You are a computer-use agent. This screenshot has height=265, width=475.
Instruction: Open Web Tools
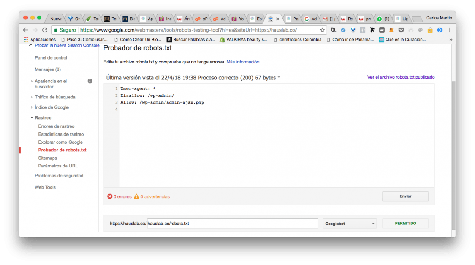click(45, 187)
